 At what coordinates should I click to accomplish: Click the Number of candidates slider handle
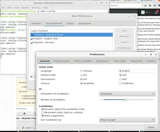coord(126,99)
